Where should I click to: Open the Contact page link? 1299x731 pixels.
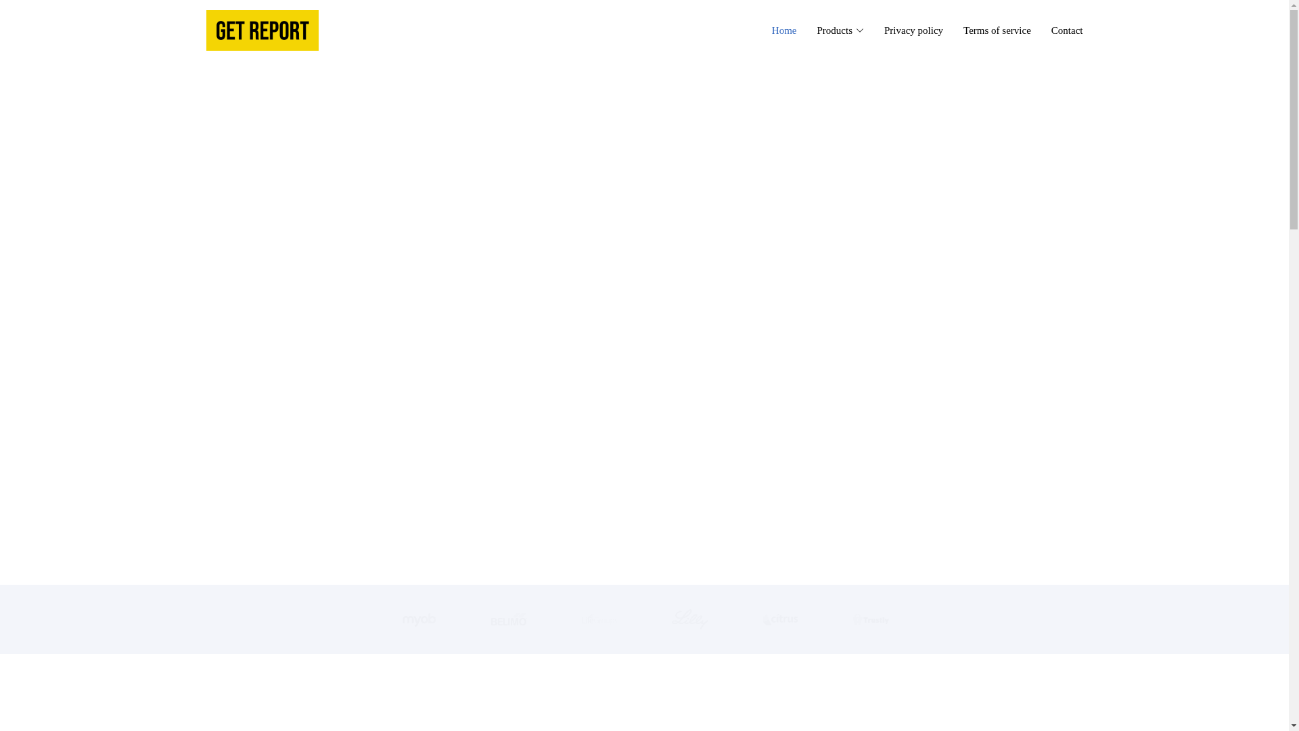(x=1066, y=30)
